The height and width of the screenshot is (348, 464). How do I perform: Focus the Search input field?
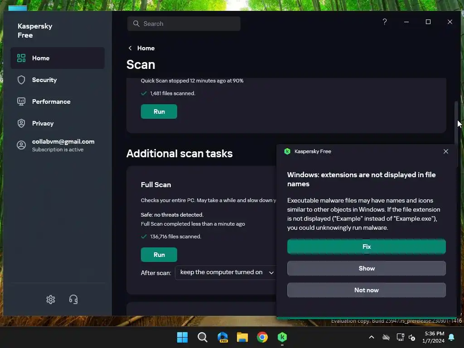pos(184,24)
